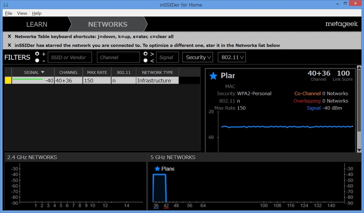Select the -40 signal cell
364x213 pixels.
click(x=33, y=81)
